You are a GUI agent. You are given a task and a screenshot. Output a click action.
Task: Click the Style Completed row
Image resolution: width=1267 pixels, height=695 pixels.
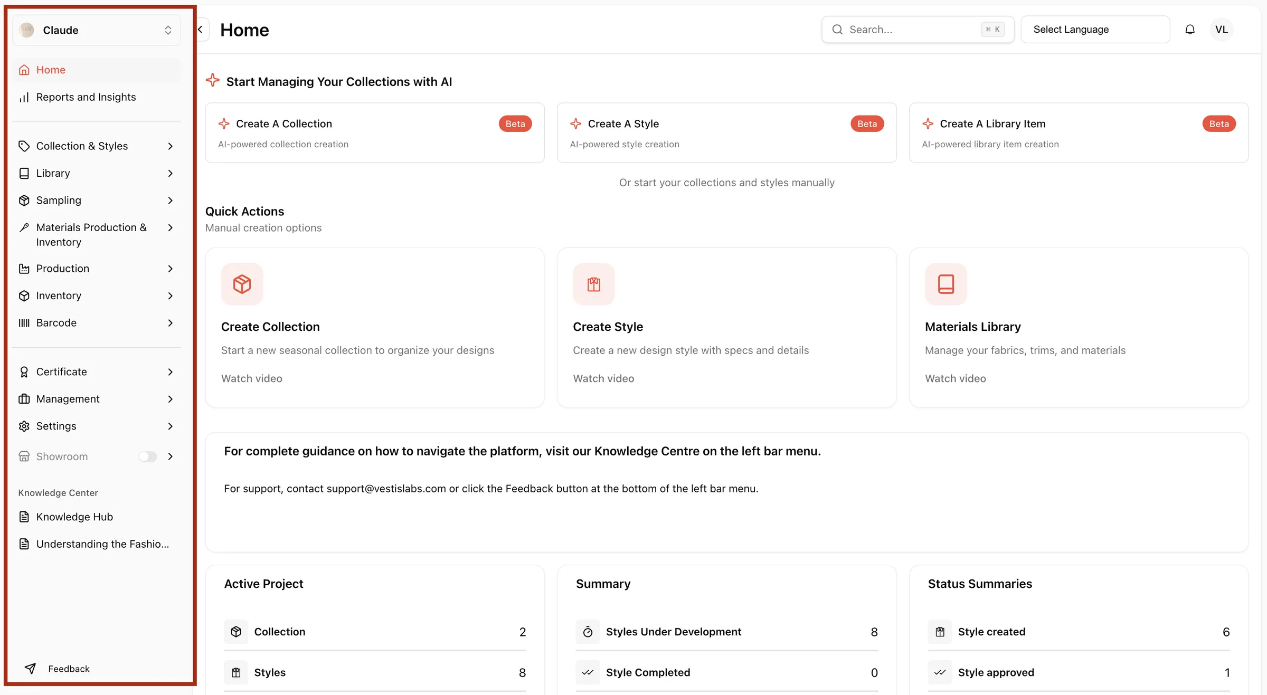[726, 672]
